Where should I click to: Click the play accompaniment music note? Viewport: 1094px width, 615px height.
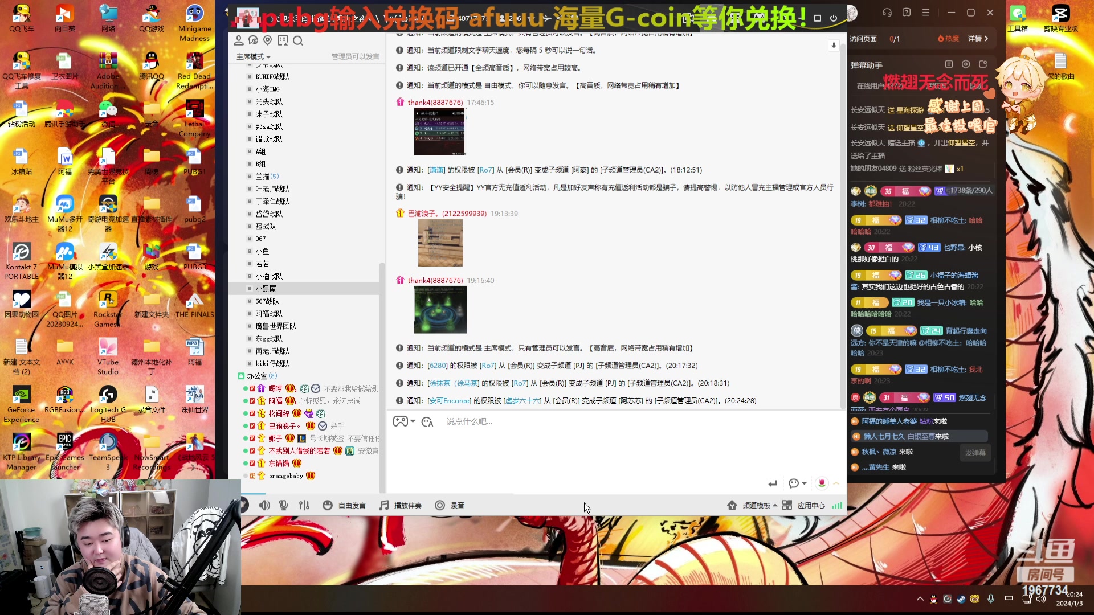tap(384, 505)
